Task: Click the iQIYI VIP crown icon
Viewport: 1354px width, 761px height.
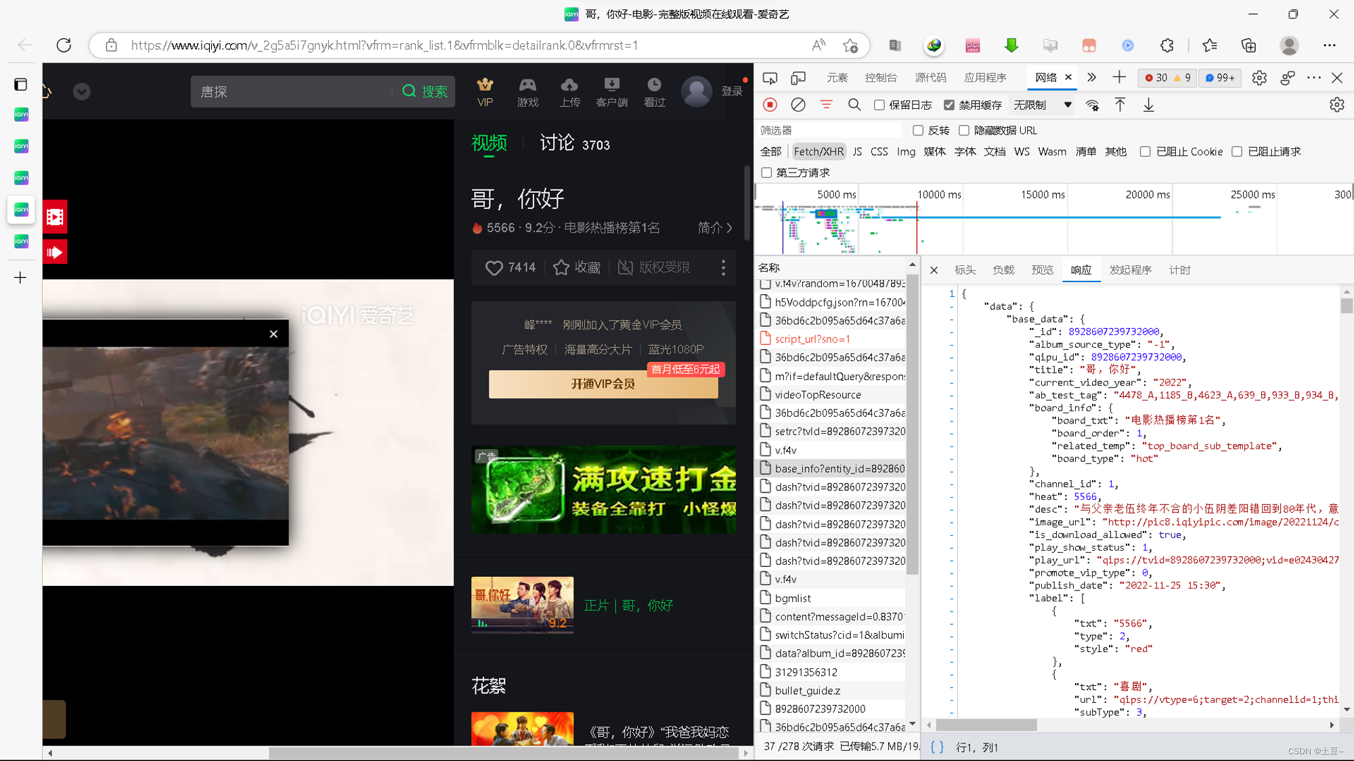Action: click(x=485, y=85)
